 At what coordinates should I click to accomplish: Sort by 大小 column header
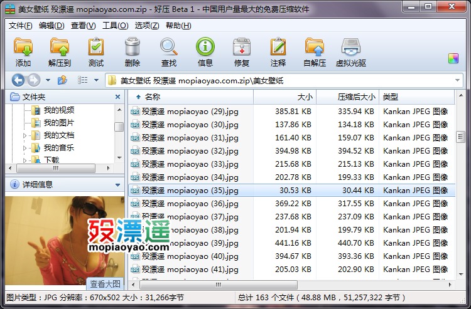[284, 97]
